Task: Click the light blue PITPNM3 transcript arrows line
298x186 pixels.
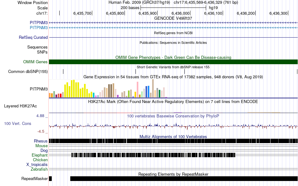Action: (173, 28)
